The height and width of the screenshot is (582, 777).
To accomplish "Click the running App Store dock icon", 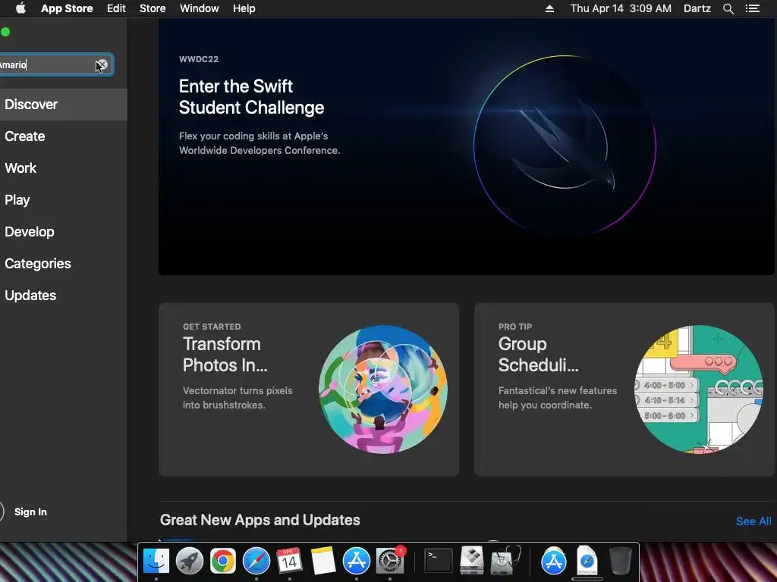I will click(357, 562).
